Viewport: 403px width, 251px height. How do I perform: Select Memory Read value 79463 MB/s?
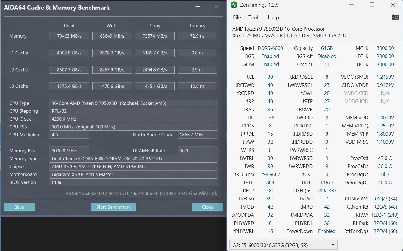pyautogui.click(x=69, y=36)
